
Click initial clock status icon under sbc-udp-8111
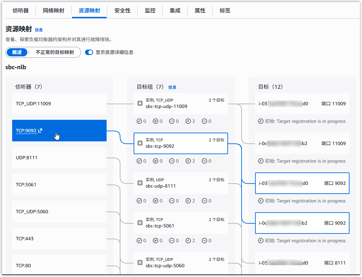pyautogui.click(x=188, y=201)
